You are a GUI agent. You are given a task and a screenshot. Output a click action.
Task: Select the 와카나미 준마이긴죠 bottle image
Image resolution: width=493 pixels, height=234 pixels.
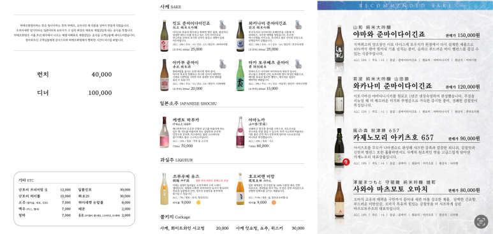[240, 36]
